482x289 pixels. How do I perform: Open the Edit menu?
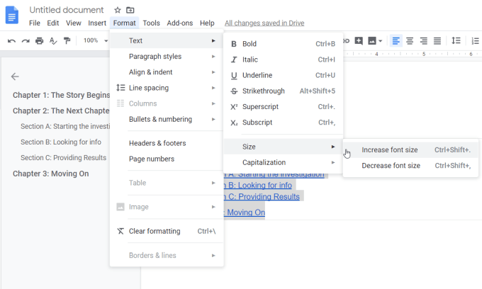coord(53,23)
